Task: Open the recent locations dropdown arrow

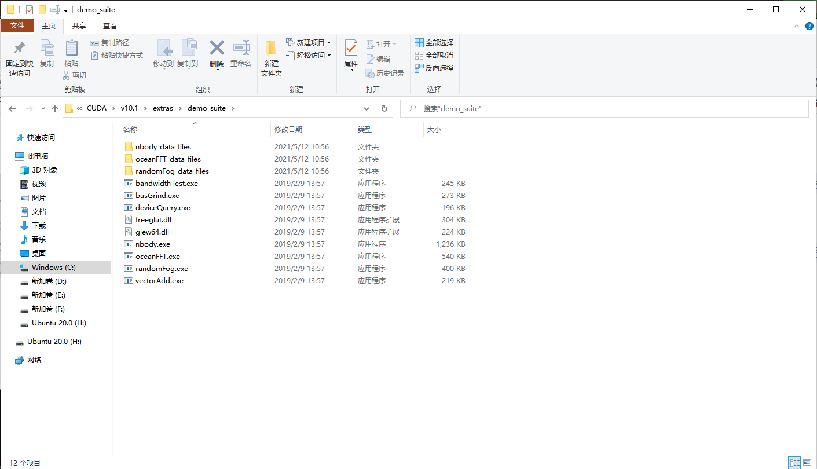Action: (x=42, y=109)
